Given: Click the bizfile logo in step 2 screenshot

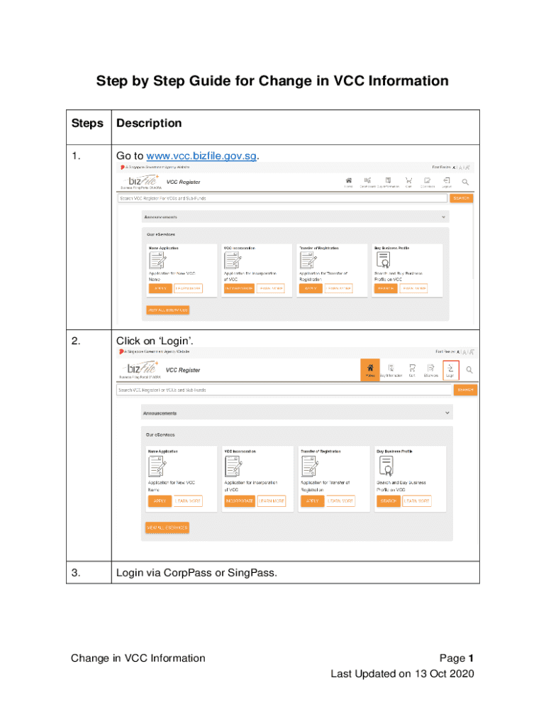Looking at the screenshot, I should [140, 368].
